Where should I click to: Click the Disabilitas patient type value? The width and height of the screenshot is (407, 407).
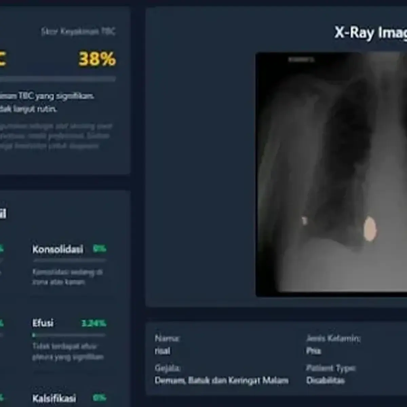[x=325, y=381]
